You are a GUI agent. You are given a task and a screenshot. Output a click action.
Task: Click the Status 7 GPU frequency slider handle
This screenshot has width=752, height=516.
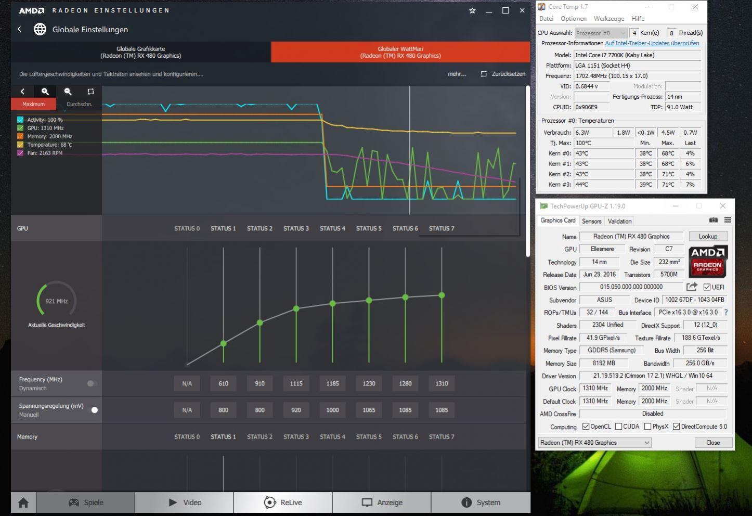tap(442, 295)
